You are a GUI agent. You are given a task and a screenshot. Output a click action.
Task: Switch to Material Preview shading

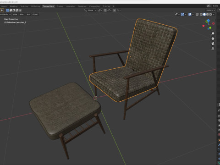(208, 14)
